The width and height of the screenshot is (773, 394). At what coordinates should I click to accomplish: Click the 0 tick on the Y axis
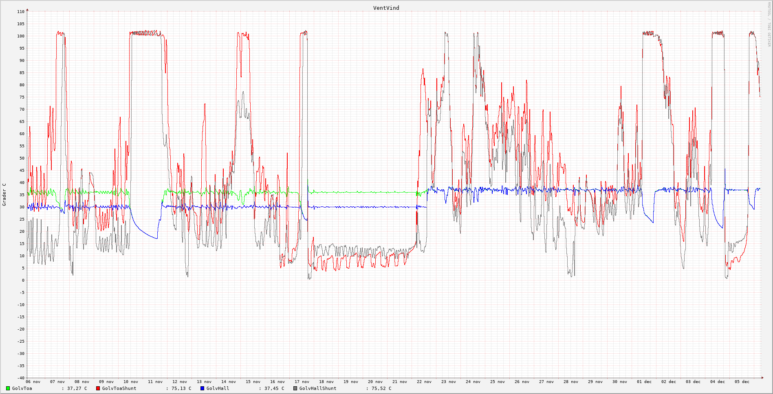23,280
